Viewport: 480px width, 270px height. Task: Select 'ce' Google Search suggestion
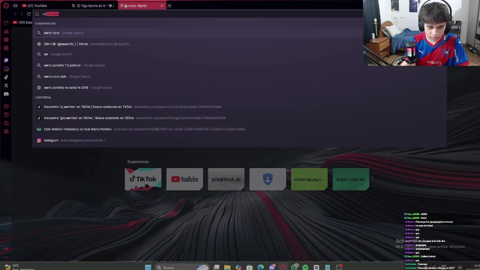[240, 54]
